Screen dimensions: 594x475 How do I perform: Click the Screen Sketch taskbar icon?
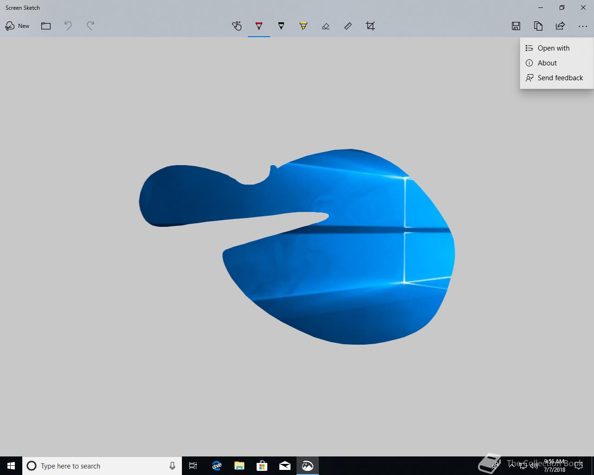(x=307, y=466)
